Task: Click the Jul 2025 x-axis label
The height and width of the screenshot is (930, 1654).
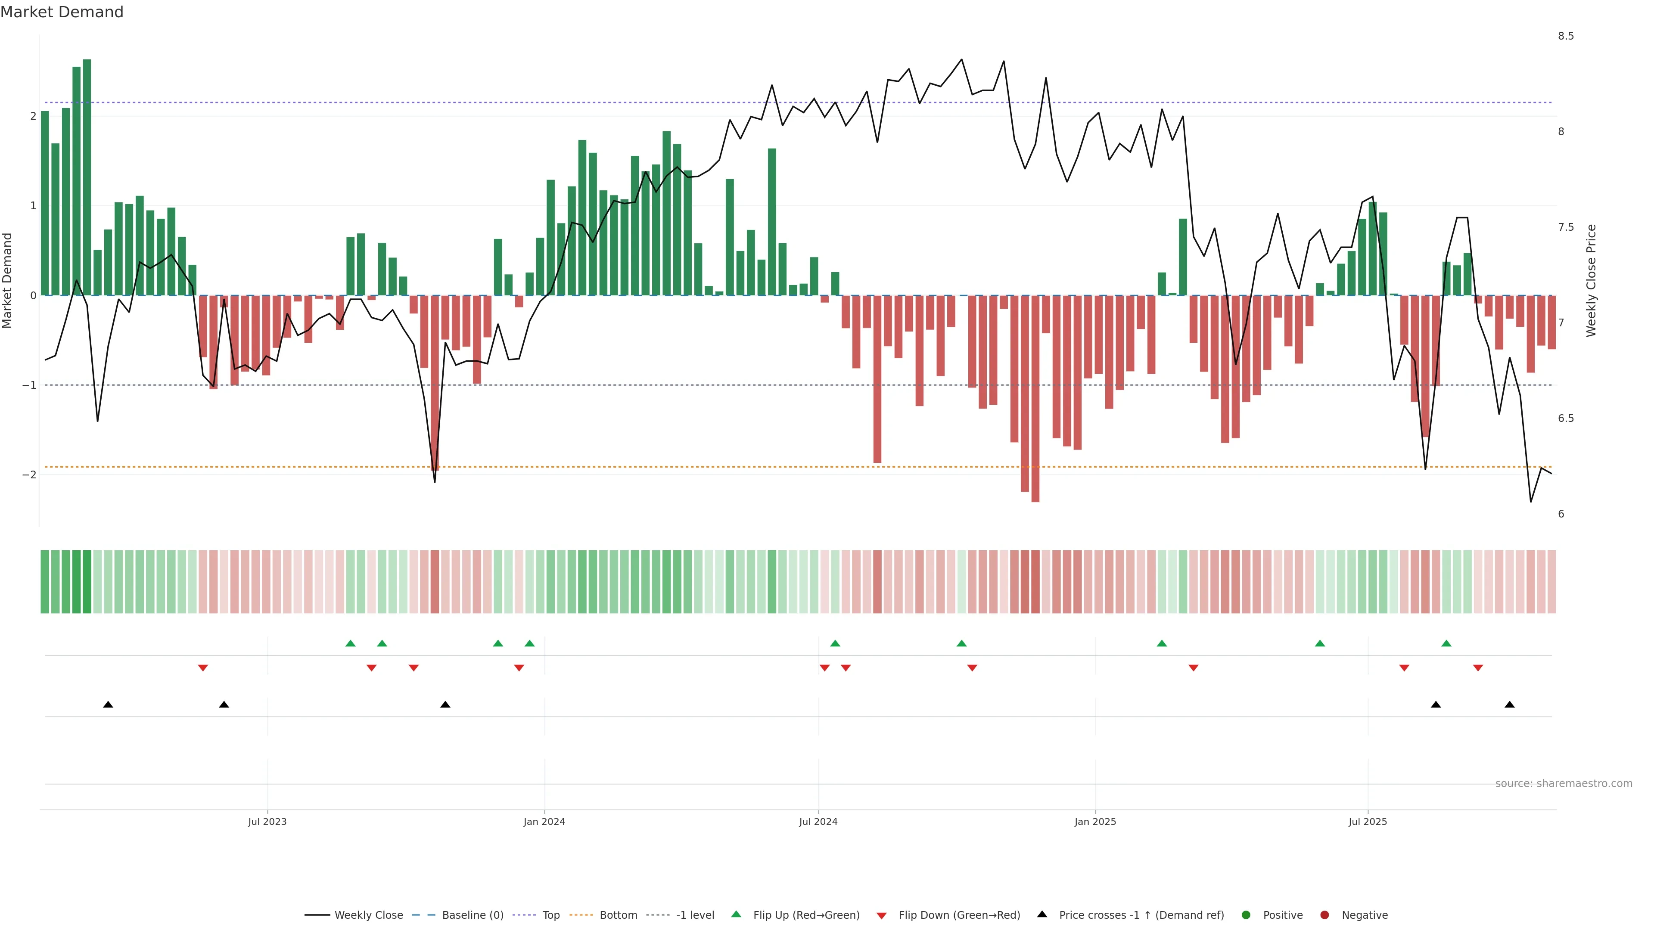Action: 1368,821
